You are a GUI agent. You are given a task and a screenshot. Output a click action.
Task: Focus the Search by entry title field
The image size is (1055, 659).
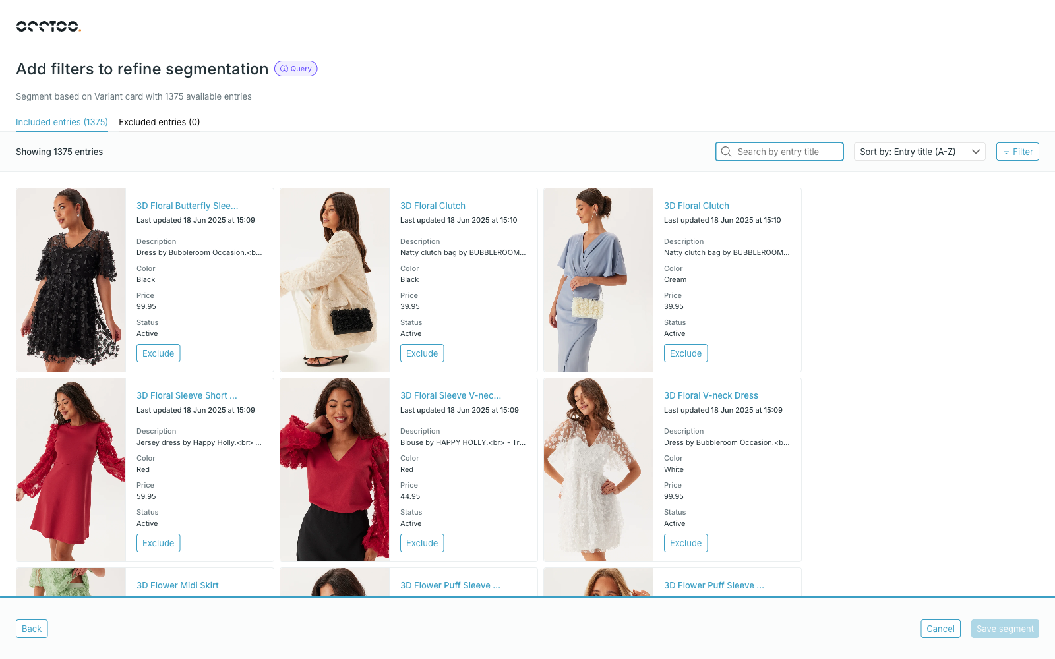(779, 152)
